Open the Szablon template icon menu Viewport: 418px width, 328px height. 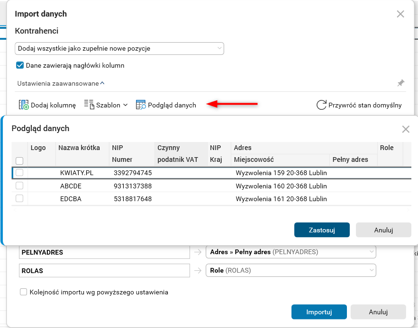(90, 105)
